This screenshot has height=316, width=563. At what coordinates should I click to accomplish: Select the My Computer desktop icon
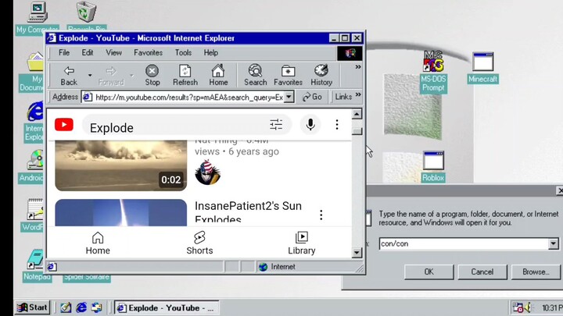[38, 18]
